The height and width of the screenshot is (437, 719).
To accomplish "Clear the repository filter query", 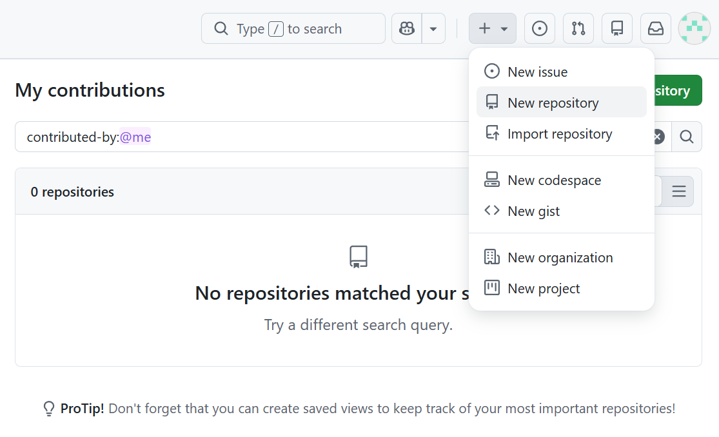I will (659, 137).
